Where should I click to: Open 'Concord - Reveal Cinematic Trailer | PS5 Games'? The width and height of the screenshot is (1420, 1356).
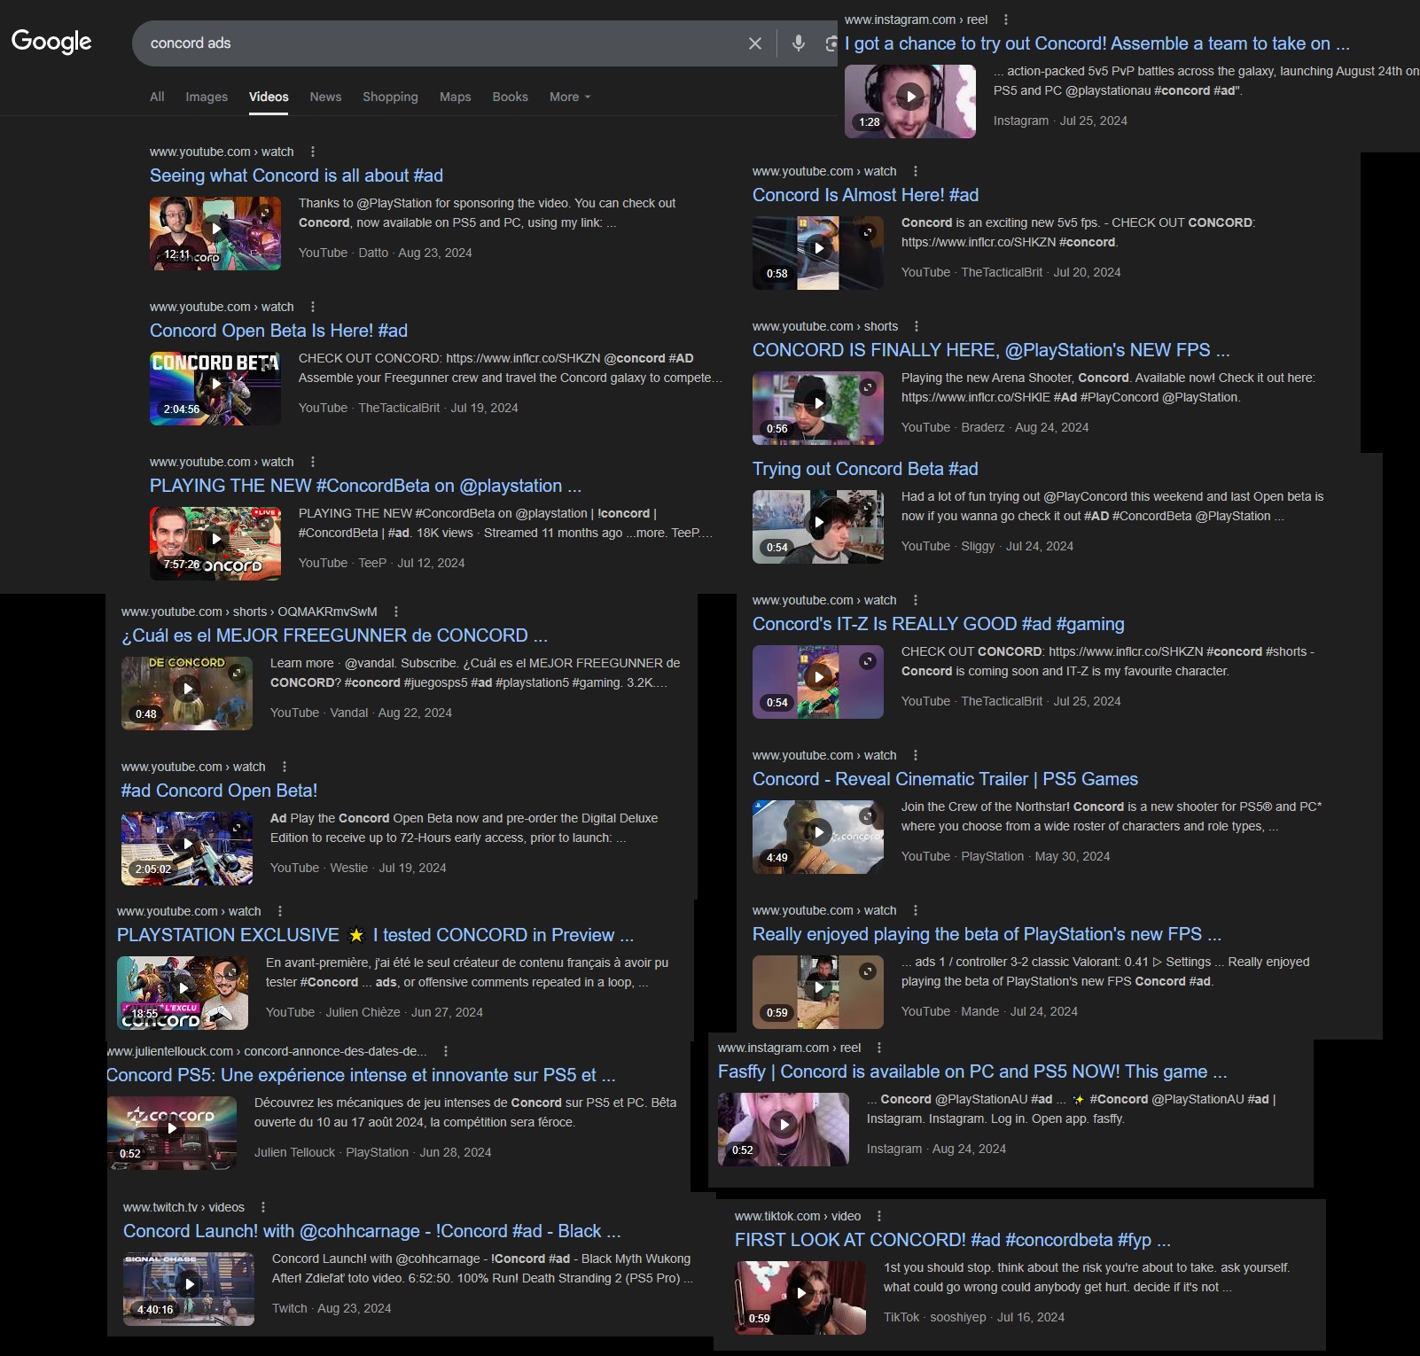[945, 779]
